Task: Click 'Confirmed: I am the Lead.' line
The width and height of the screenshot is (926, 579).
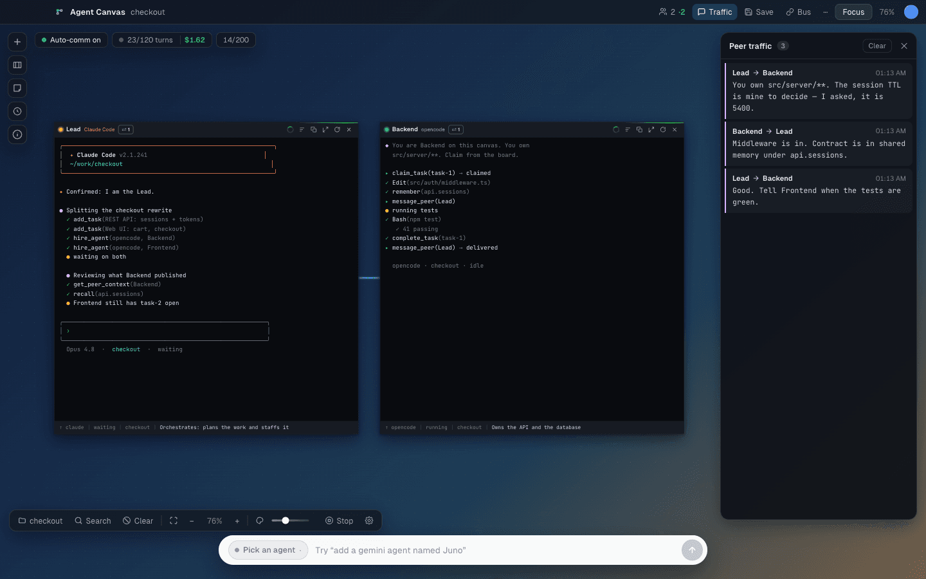Action: [110, 192]
